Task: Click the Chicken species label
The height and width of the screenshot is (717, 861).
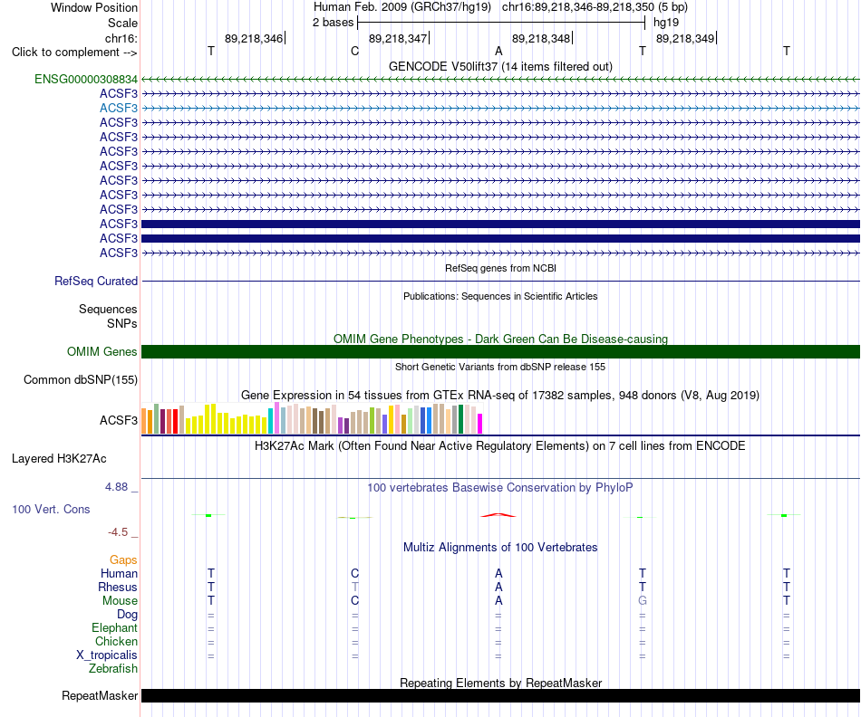Action: pos(116,641)
